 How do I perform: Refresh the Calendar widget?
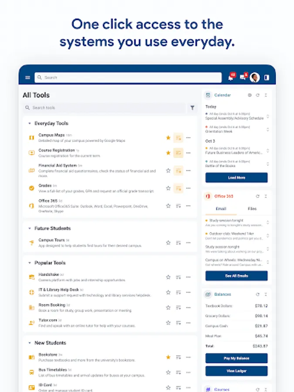click(257, 95)
